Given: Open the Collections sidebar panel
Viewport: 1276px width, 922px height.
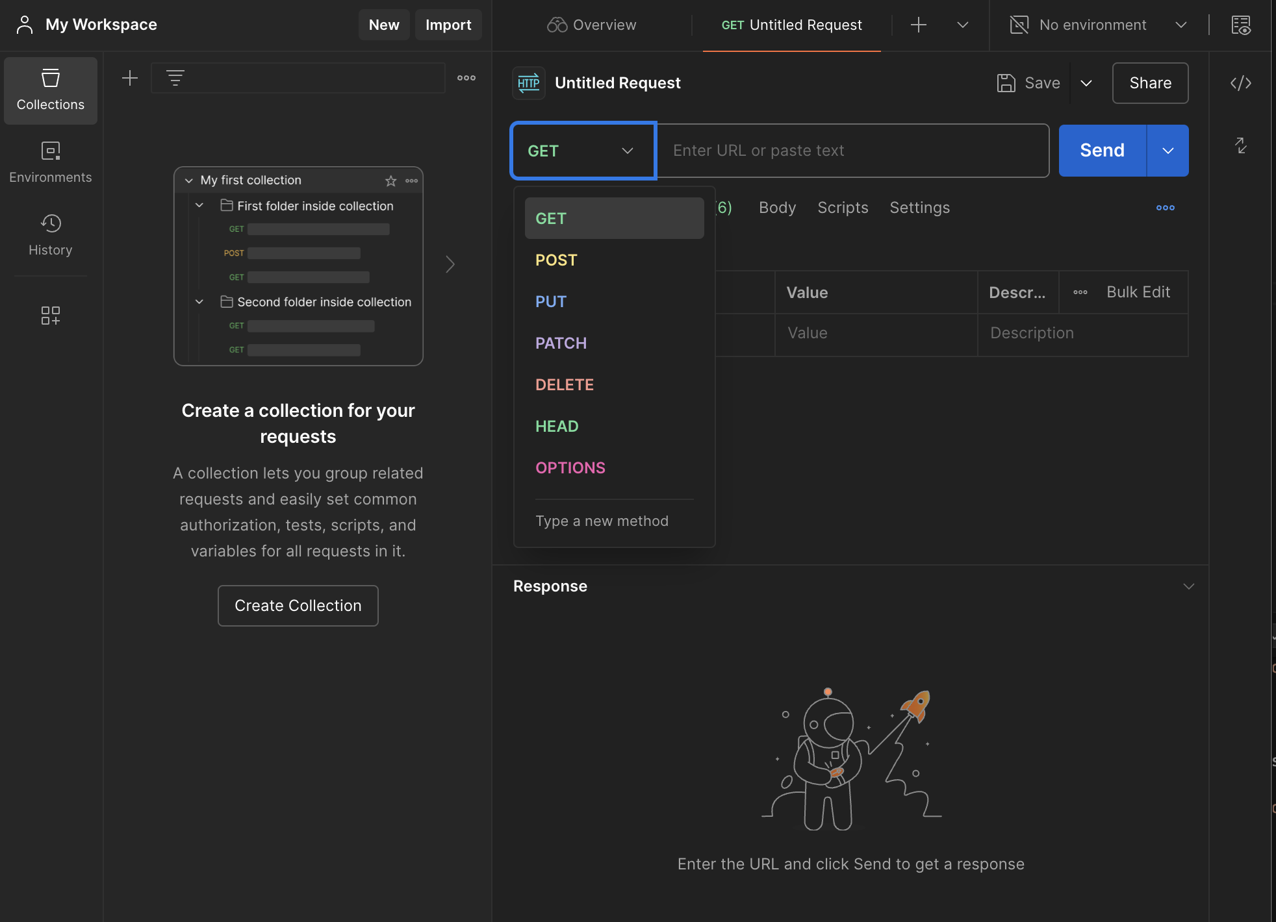Looking at the screenshot, I should 51,90.
